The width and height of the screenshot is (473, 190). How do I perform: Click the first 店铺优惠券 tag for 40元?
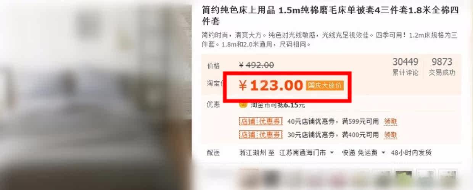(261, 122)
